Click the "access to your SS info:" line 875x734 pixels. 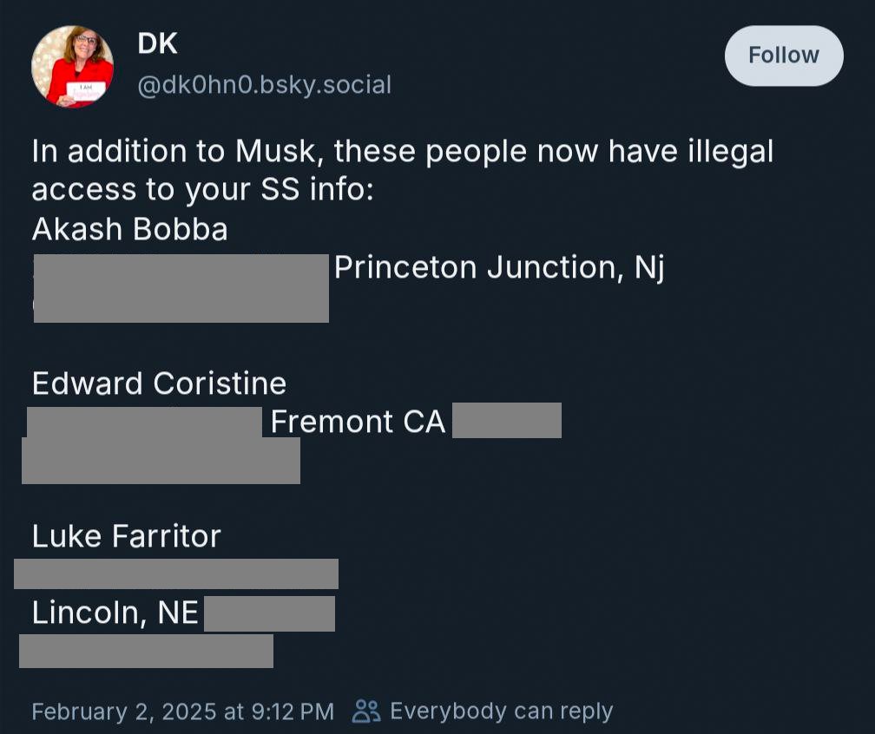pos(202,190)
